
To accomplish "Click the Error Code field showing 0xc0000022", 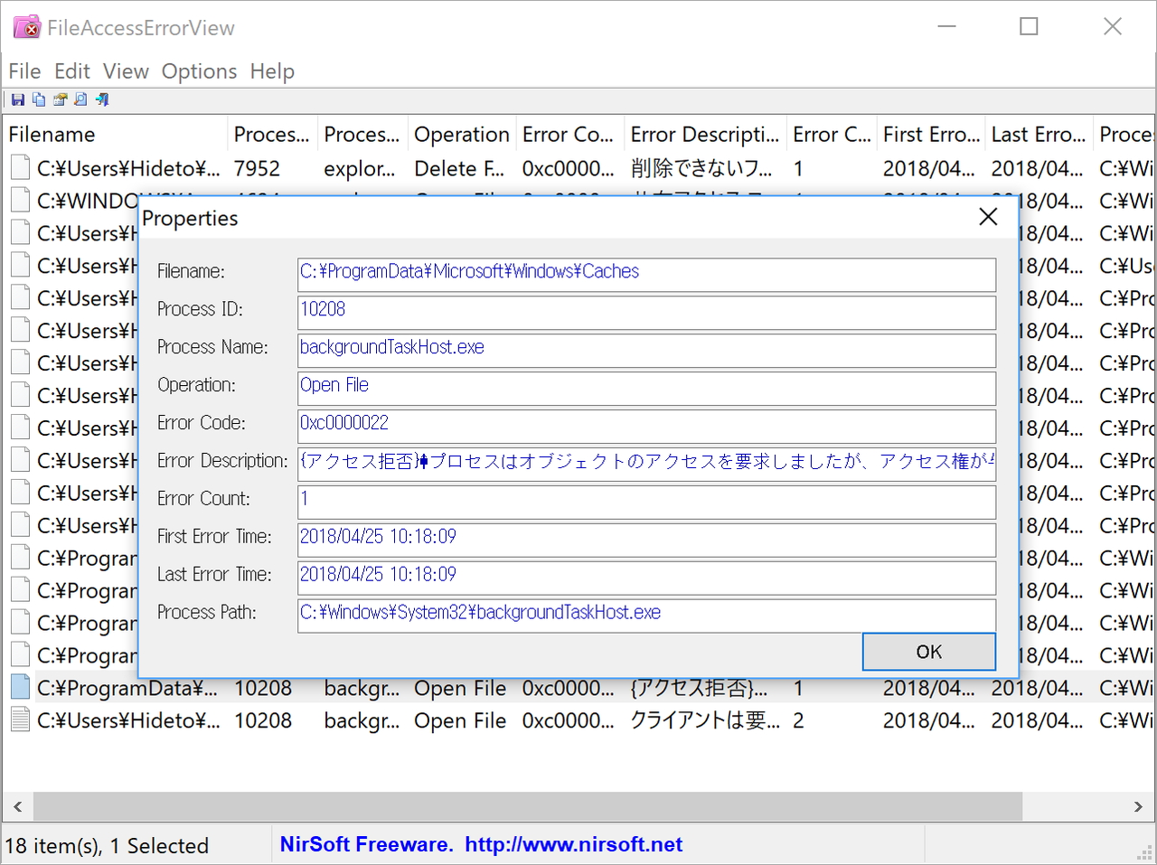I will click(x=647, y=427).
